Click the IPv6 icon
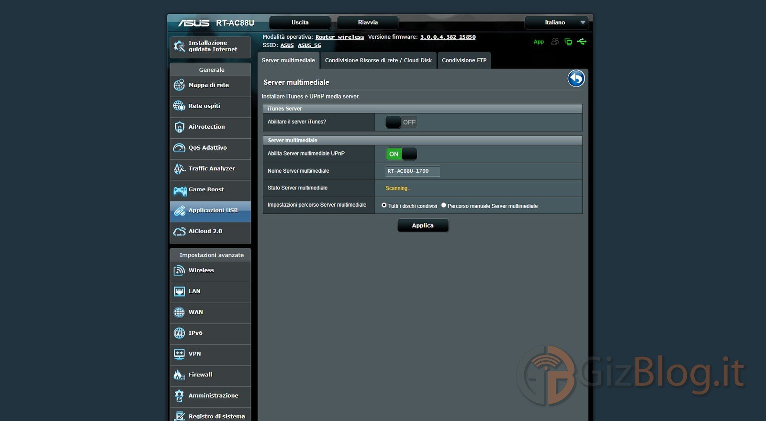Screen dimensions: 766x421 179,333
